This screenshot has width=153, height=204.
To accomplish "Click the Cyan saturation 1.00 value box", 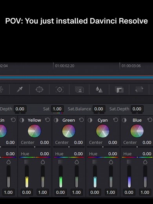I will pos(111,192).
